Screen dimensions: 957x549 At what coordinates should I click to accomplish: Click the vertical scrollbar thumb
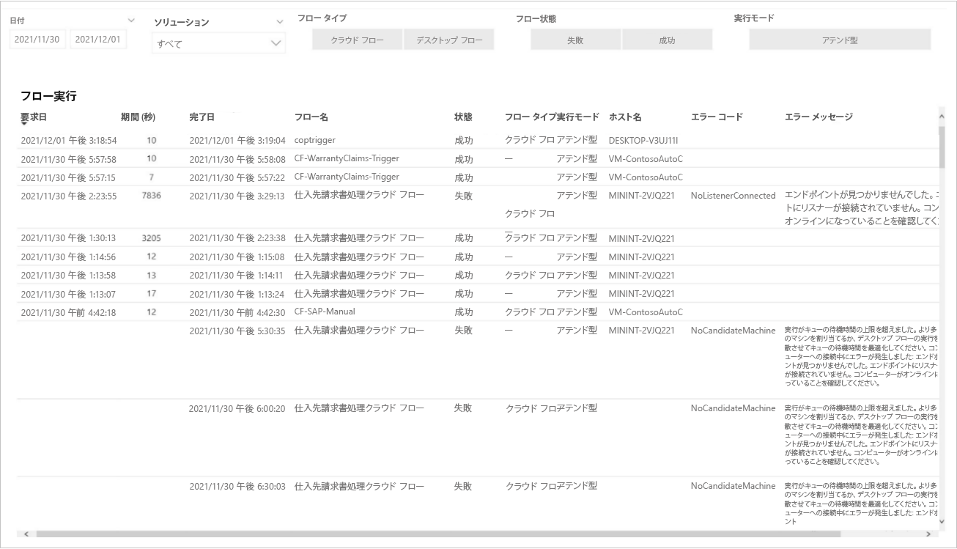coord(942,147)
